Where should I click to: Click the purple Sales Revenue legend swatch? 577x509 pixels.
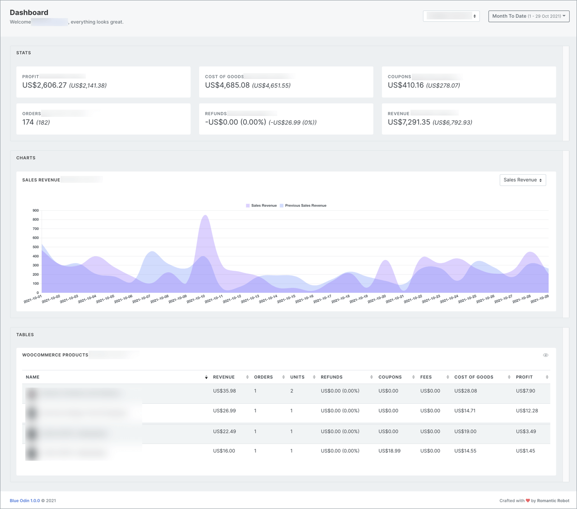247,205
